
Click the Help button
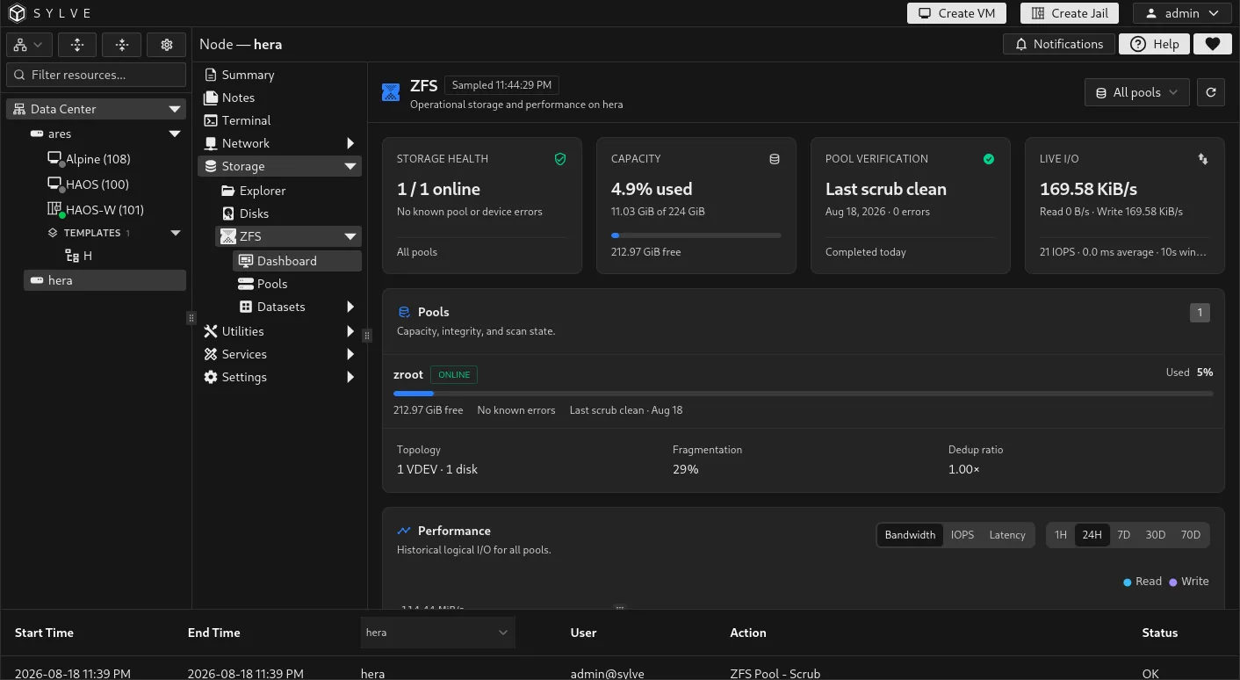(1154, 44)
